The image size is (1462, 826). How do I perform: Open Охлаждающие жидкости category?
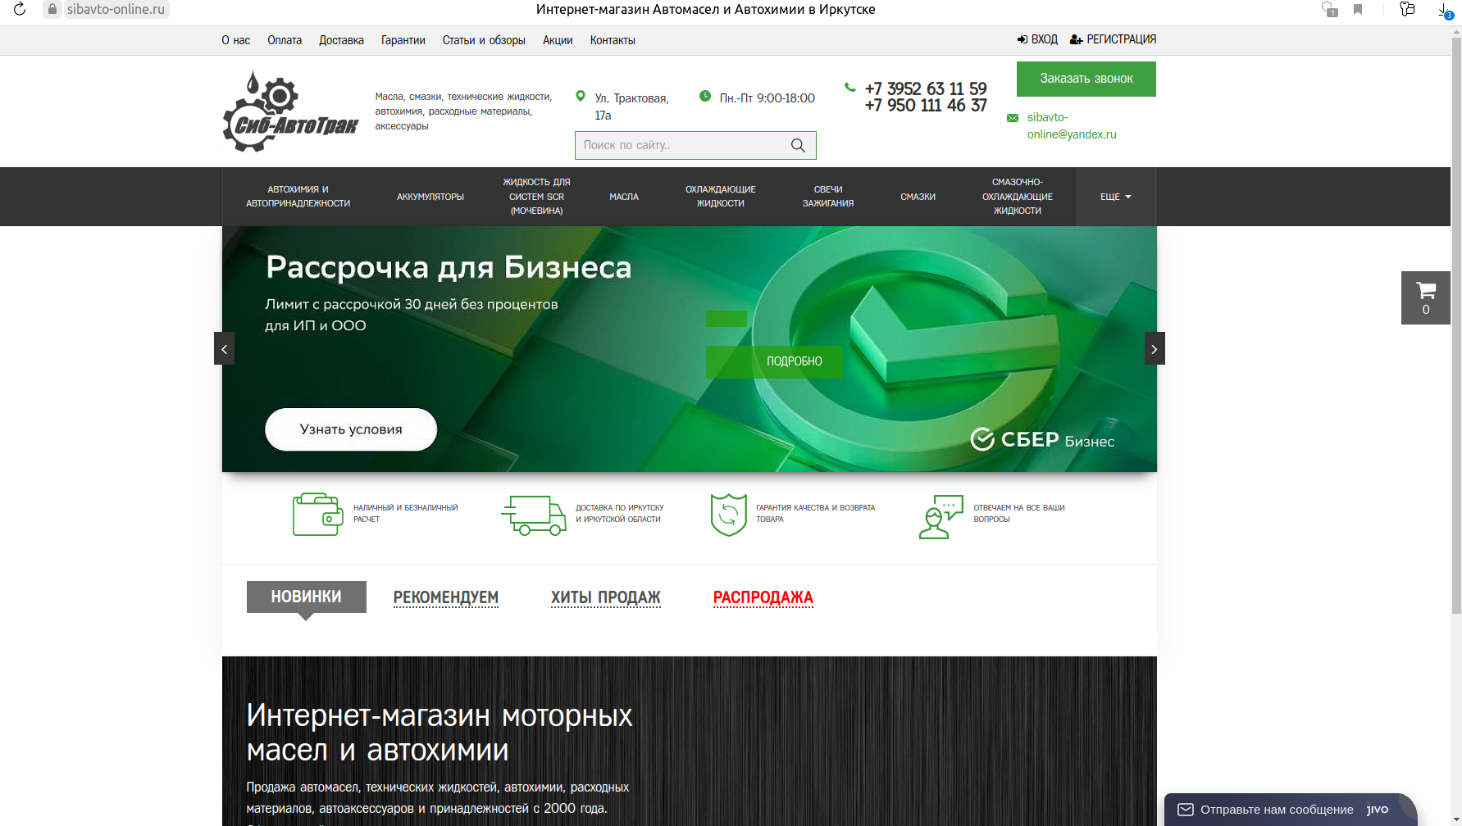(721, 197)
